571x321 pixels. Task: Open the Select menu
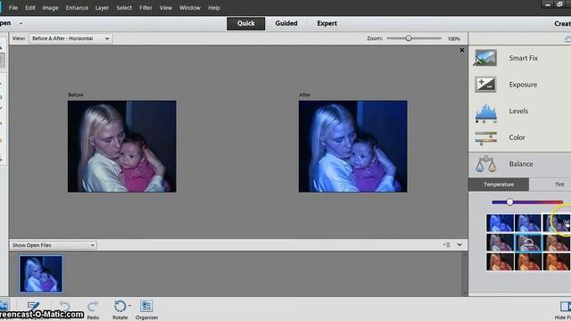124,8
